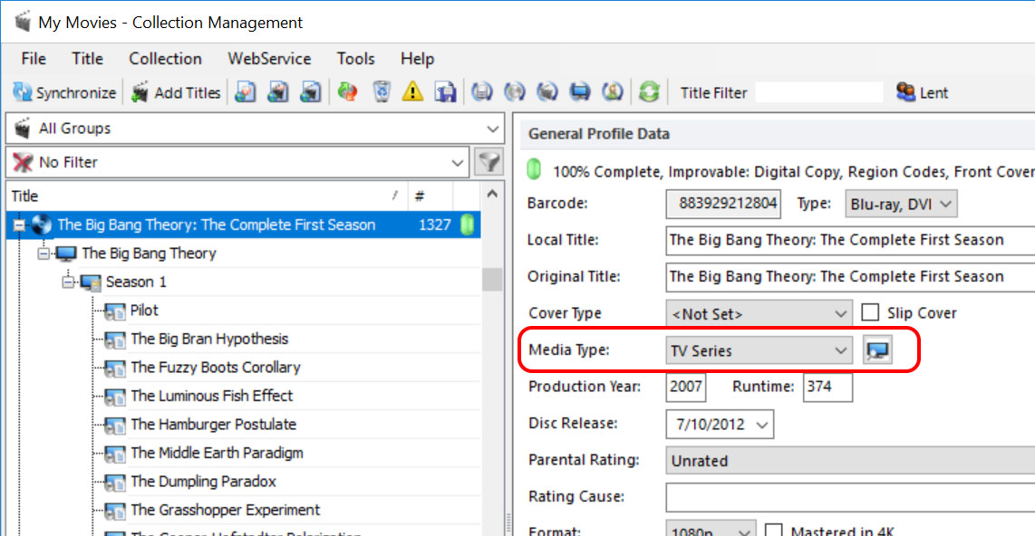Click the funnel filter button beside No Filter
Screen dimensions: 1035x536
(x=489, y=162)
